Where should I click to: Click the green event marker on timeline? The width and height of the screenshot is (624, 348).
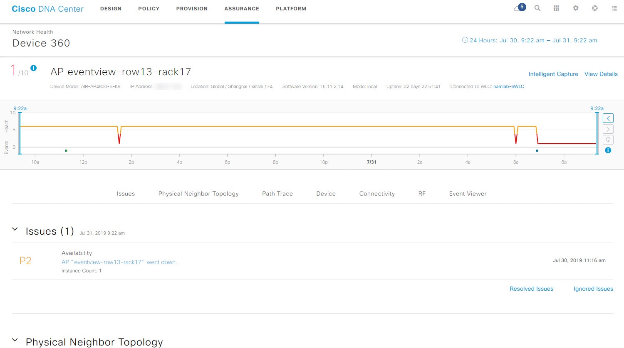66,151
